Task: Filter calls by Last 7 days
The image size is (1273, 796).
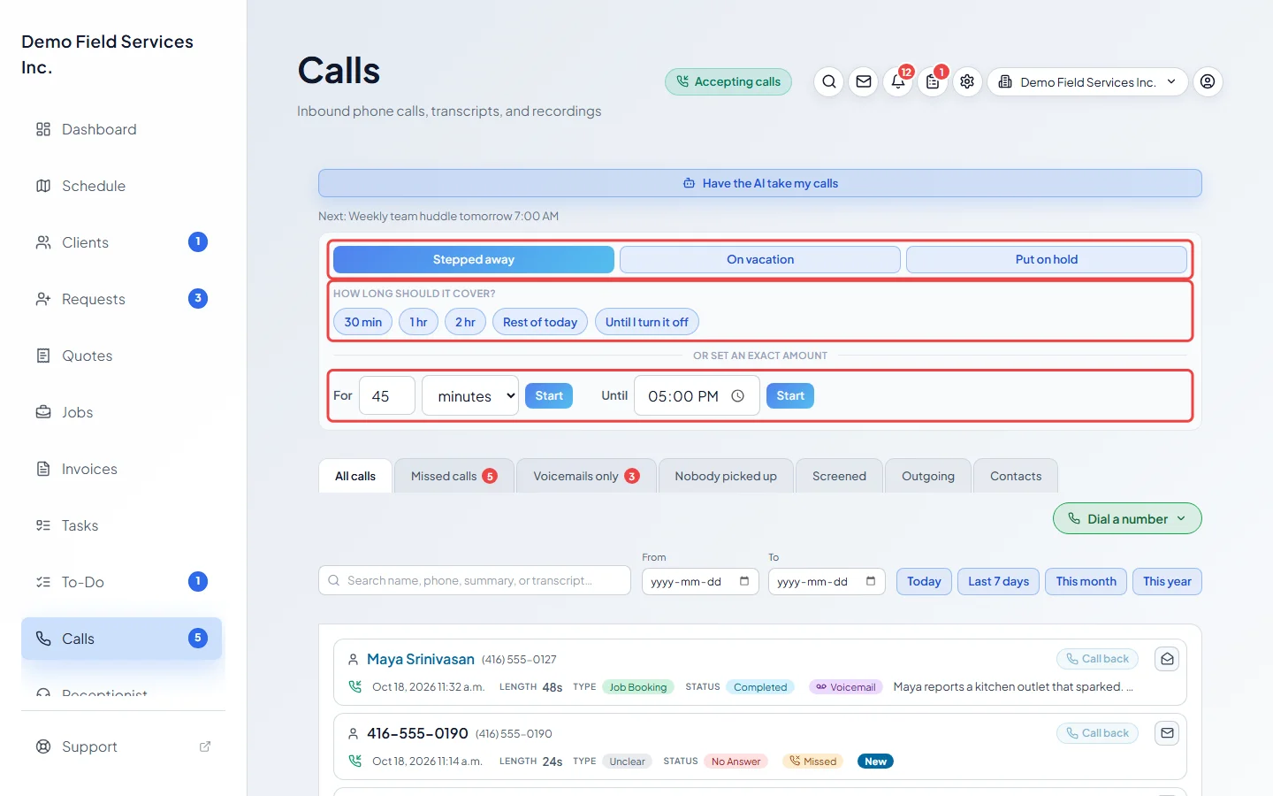Action: coord(998,581)
